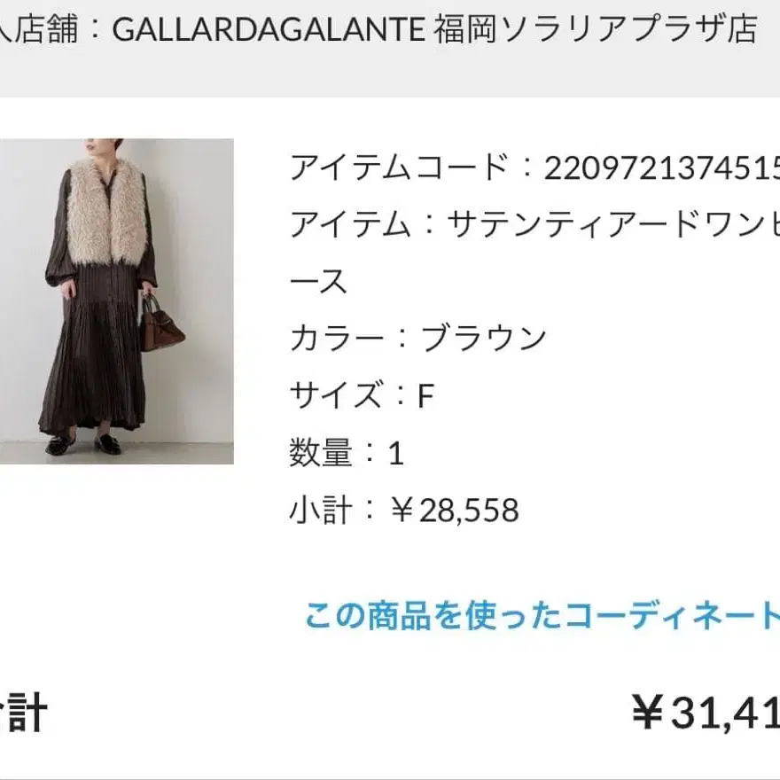The height and width of the screenshot is (780, 780).
Task: Select the カラー：ブラウン color line
Action: [x=417, y=339]
